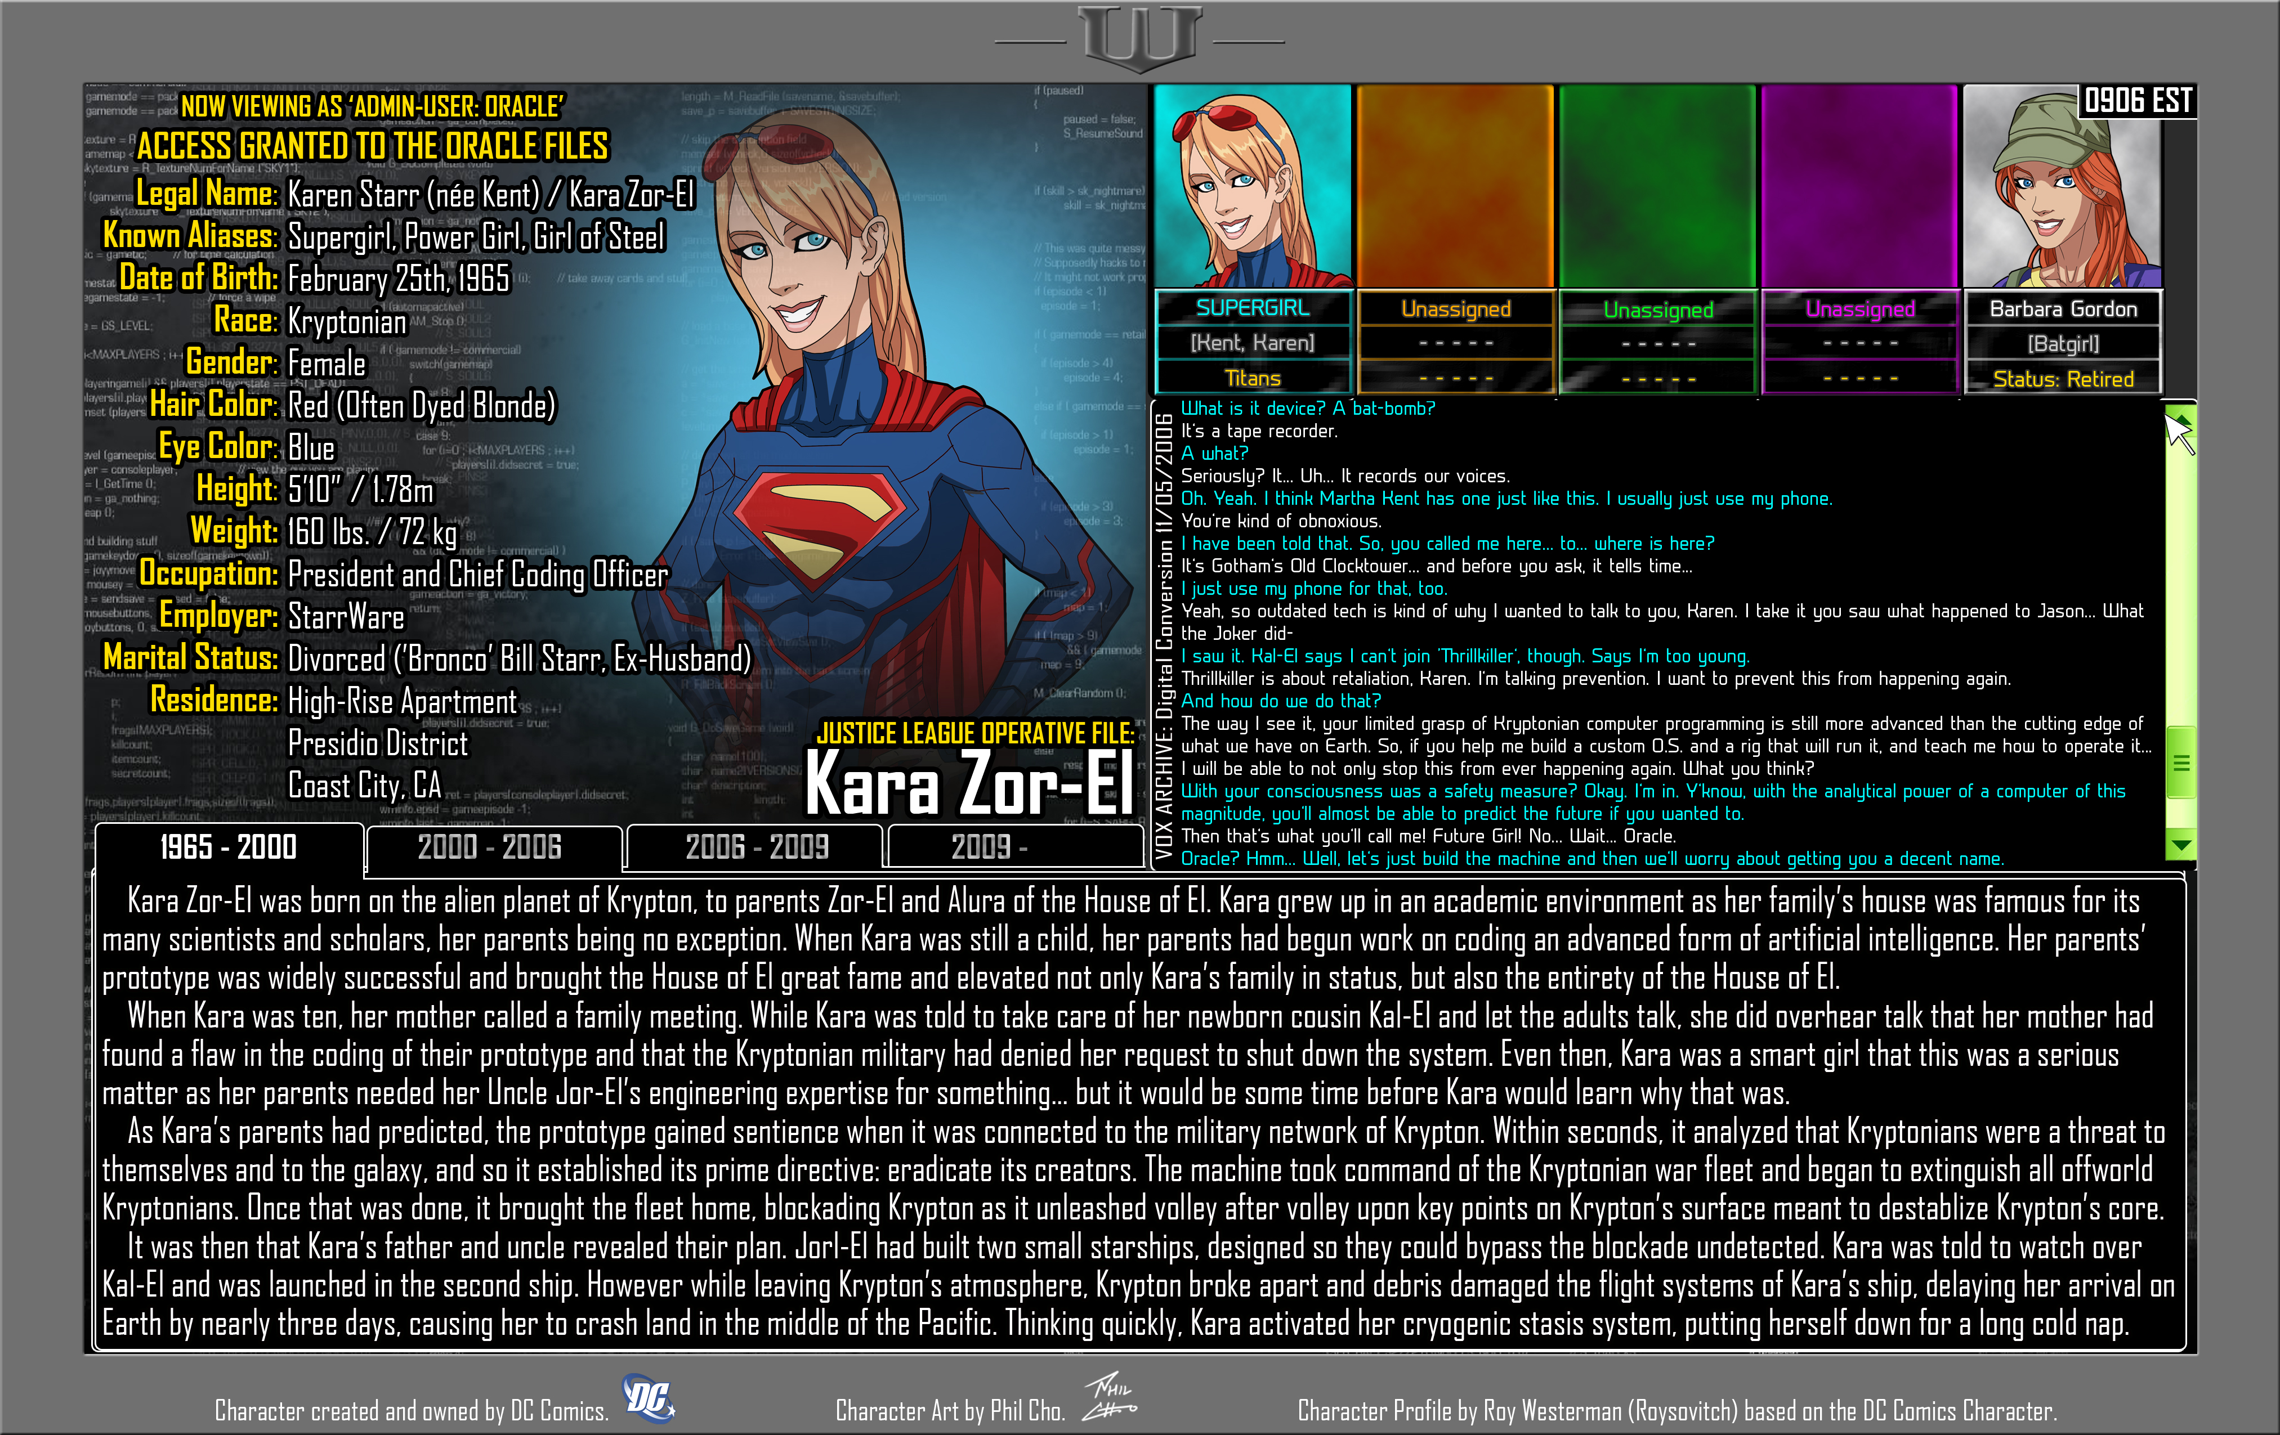The image size is (2280, 1435).
Task: Click the Race value 'Kryptonian'
Action: (x=347, y=321)
